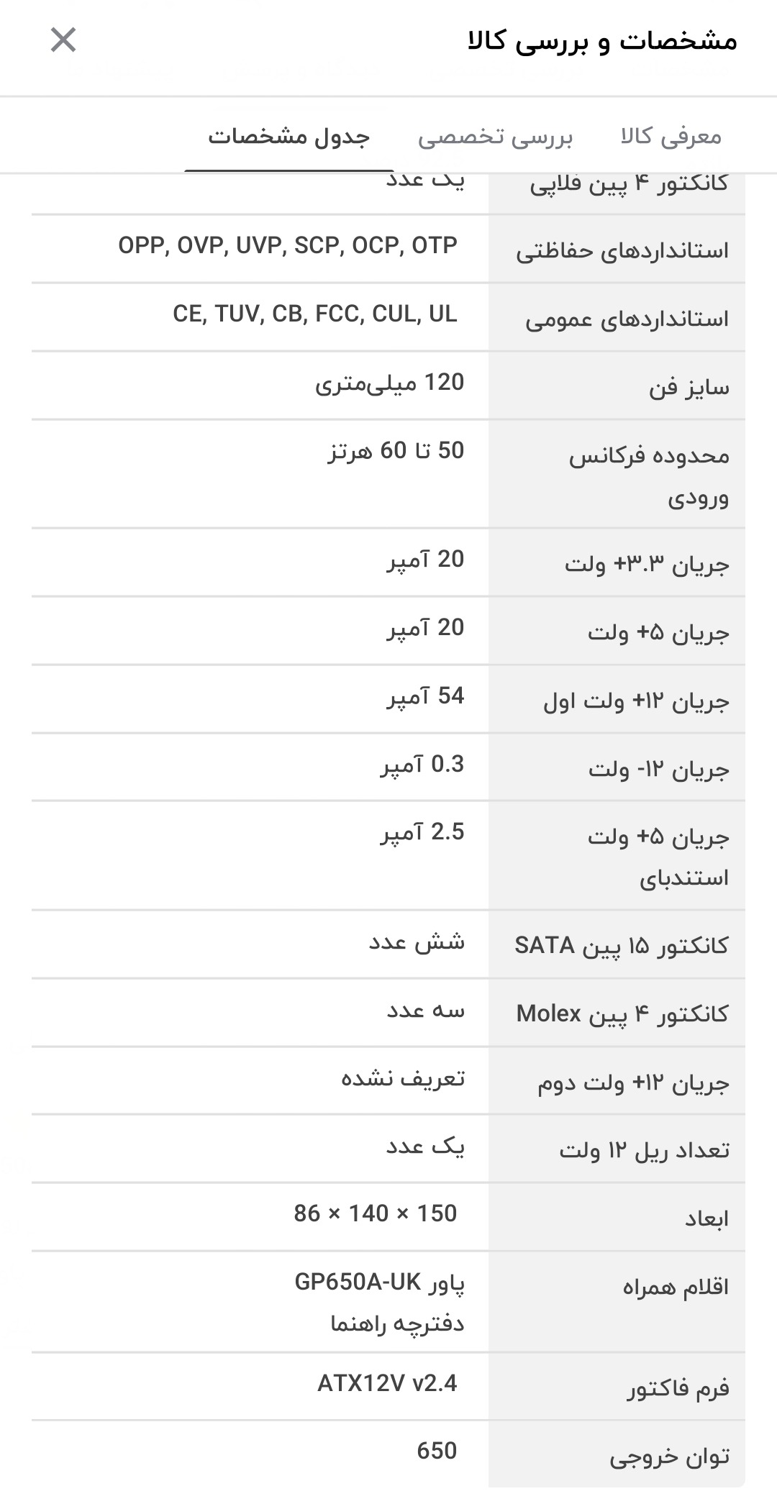Select the جدول مشخصات tab
Viewport: 777px width, 1504px height.
[x=289, y=136]
